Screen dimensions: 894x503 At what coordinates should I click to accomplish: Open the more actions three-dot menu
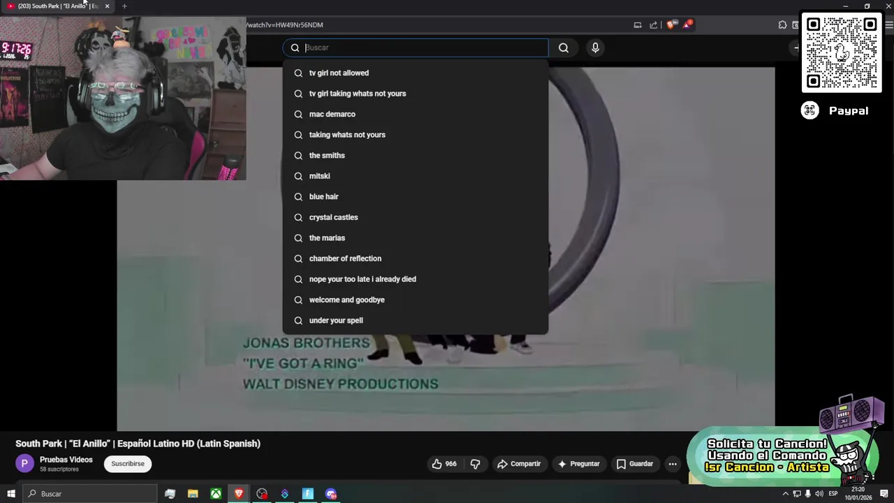673,464
